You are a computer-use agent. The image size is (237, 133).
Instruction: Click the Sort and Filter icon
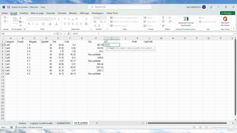tap(170, 18)
